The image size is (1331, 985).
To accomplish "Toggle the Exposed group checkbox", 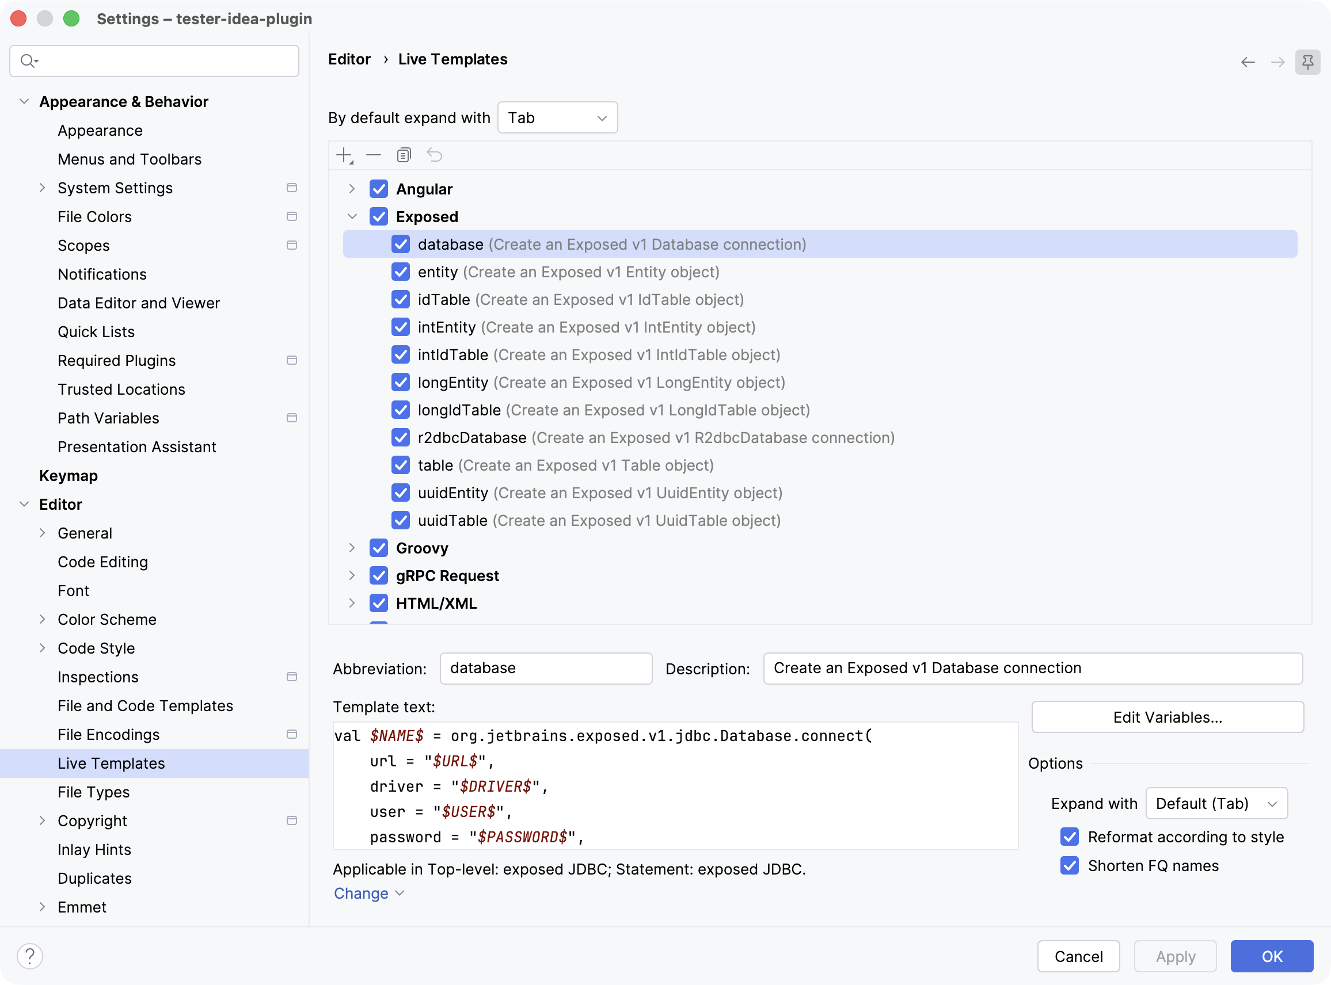I will click(x=379, y=216).
